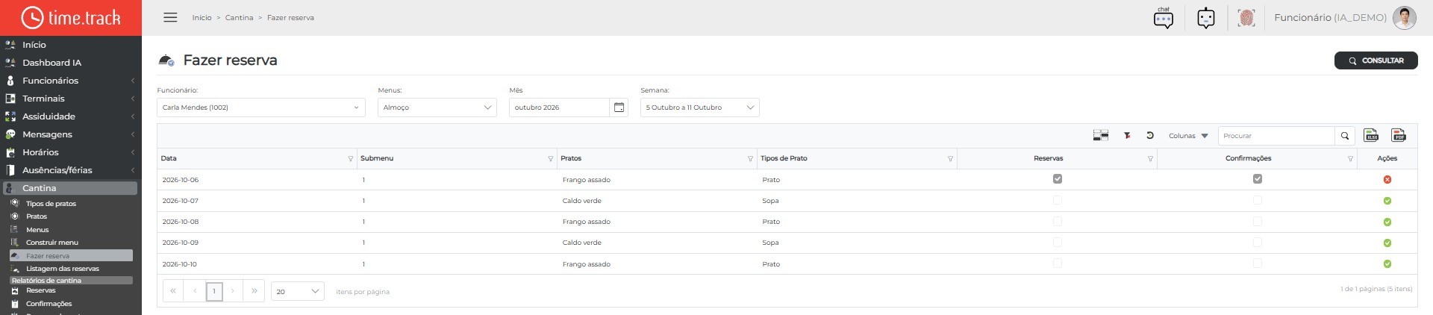Click the fingerprint icon in header
Viewport: 1433px width, 315px height.
1246,18
